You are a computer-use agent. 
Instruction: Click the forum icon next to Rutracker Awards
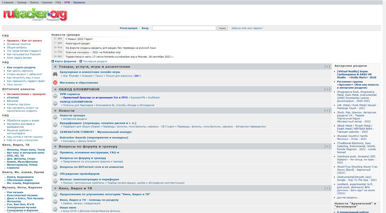coord(55,139)
